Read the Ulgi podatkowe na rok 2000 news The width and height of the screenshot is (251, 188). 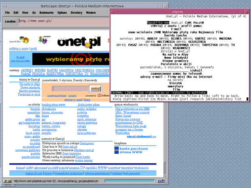(x=132, y=109)
